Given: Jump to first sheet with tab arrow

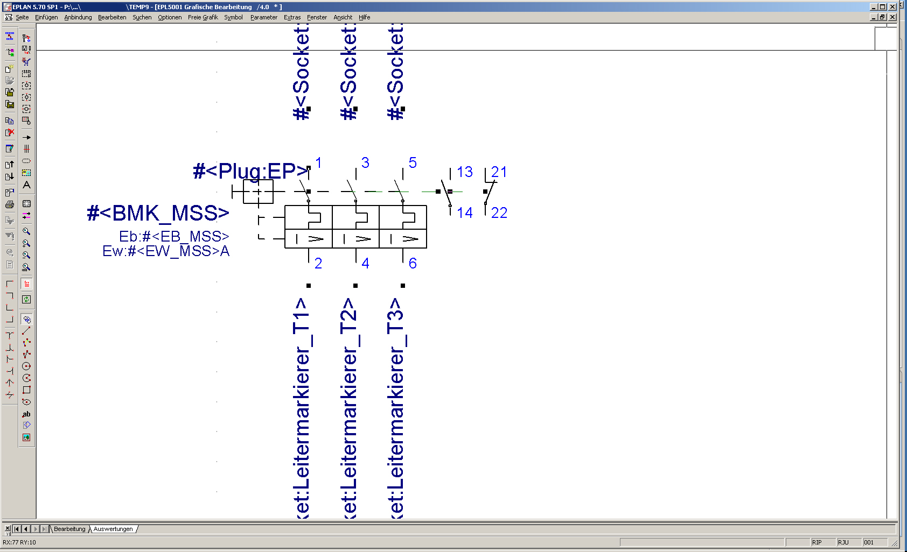Looking at the screenshot, I should click(x=17, y=529).
